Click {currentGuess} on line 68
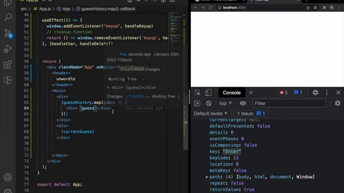The width and height of the screenshot is (344, 193). coord(77,132)
